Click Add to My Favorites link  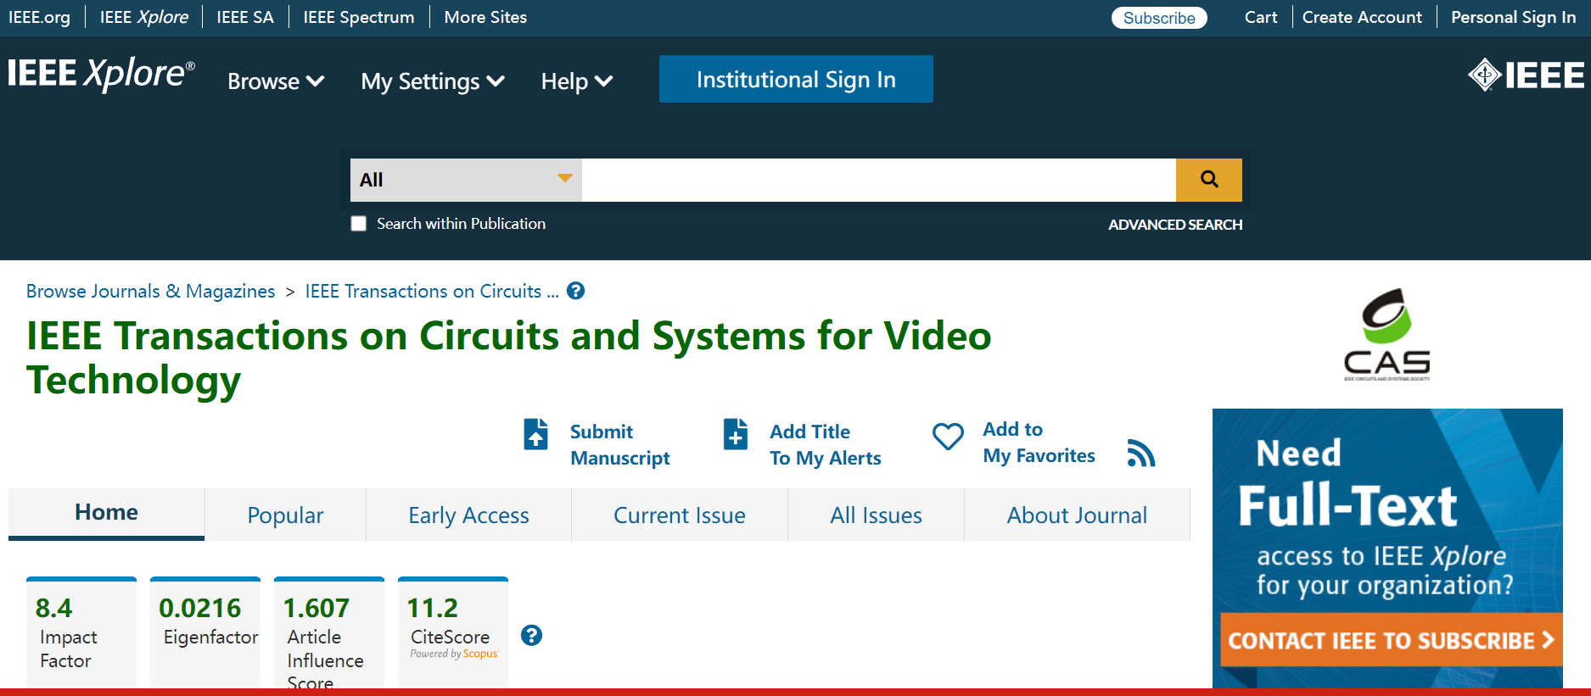point(1039,443)
